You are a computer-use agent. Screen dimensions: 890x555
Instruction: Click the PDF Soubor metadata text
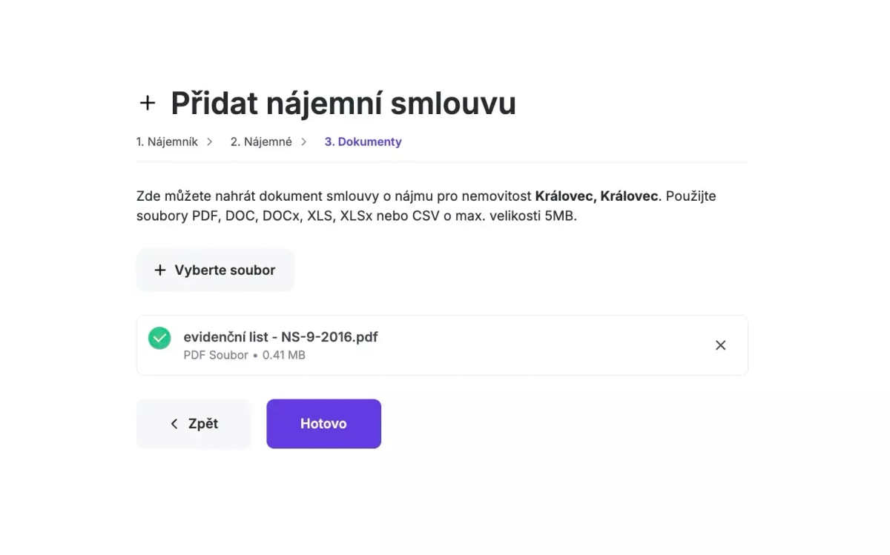point(214,355)
